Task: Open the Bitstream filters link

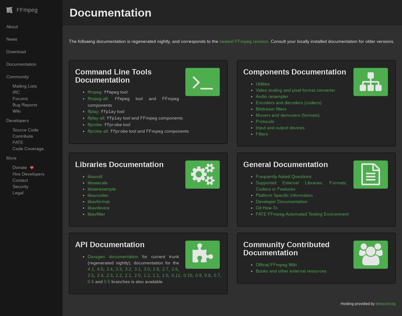Action: coord(271,109)
